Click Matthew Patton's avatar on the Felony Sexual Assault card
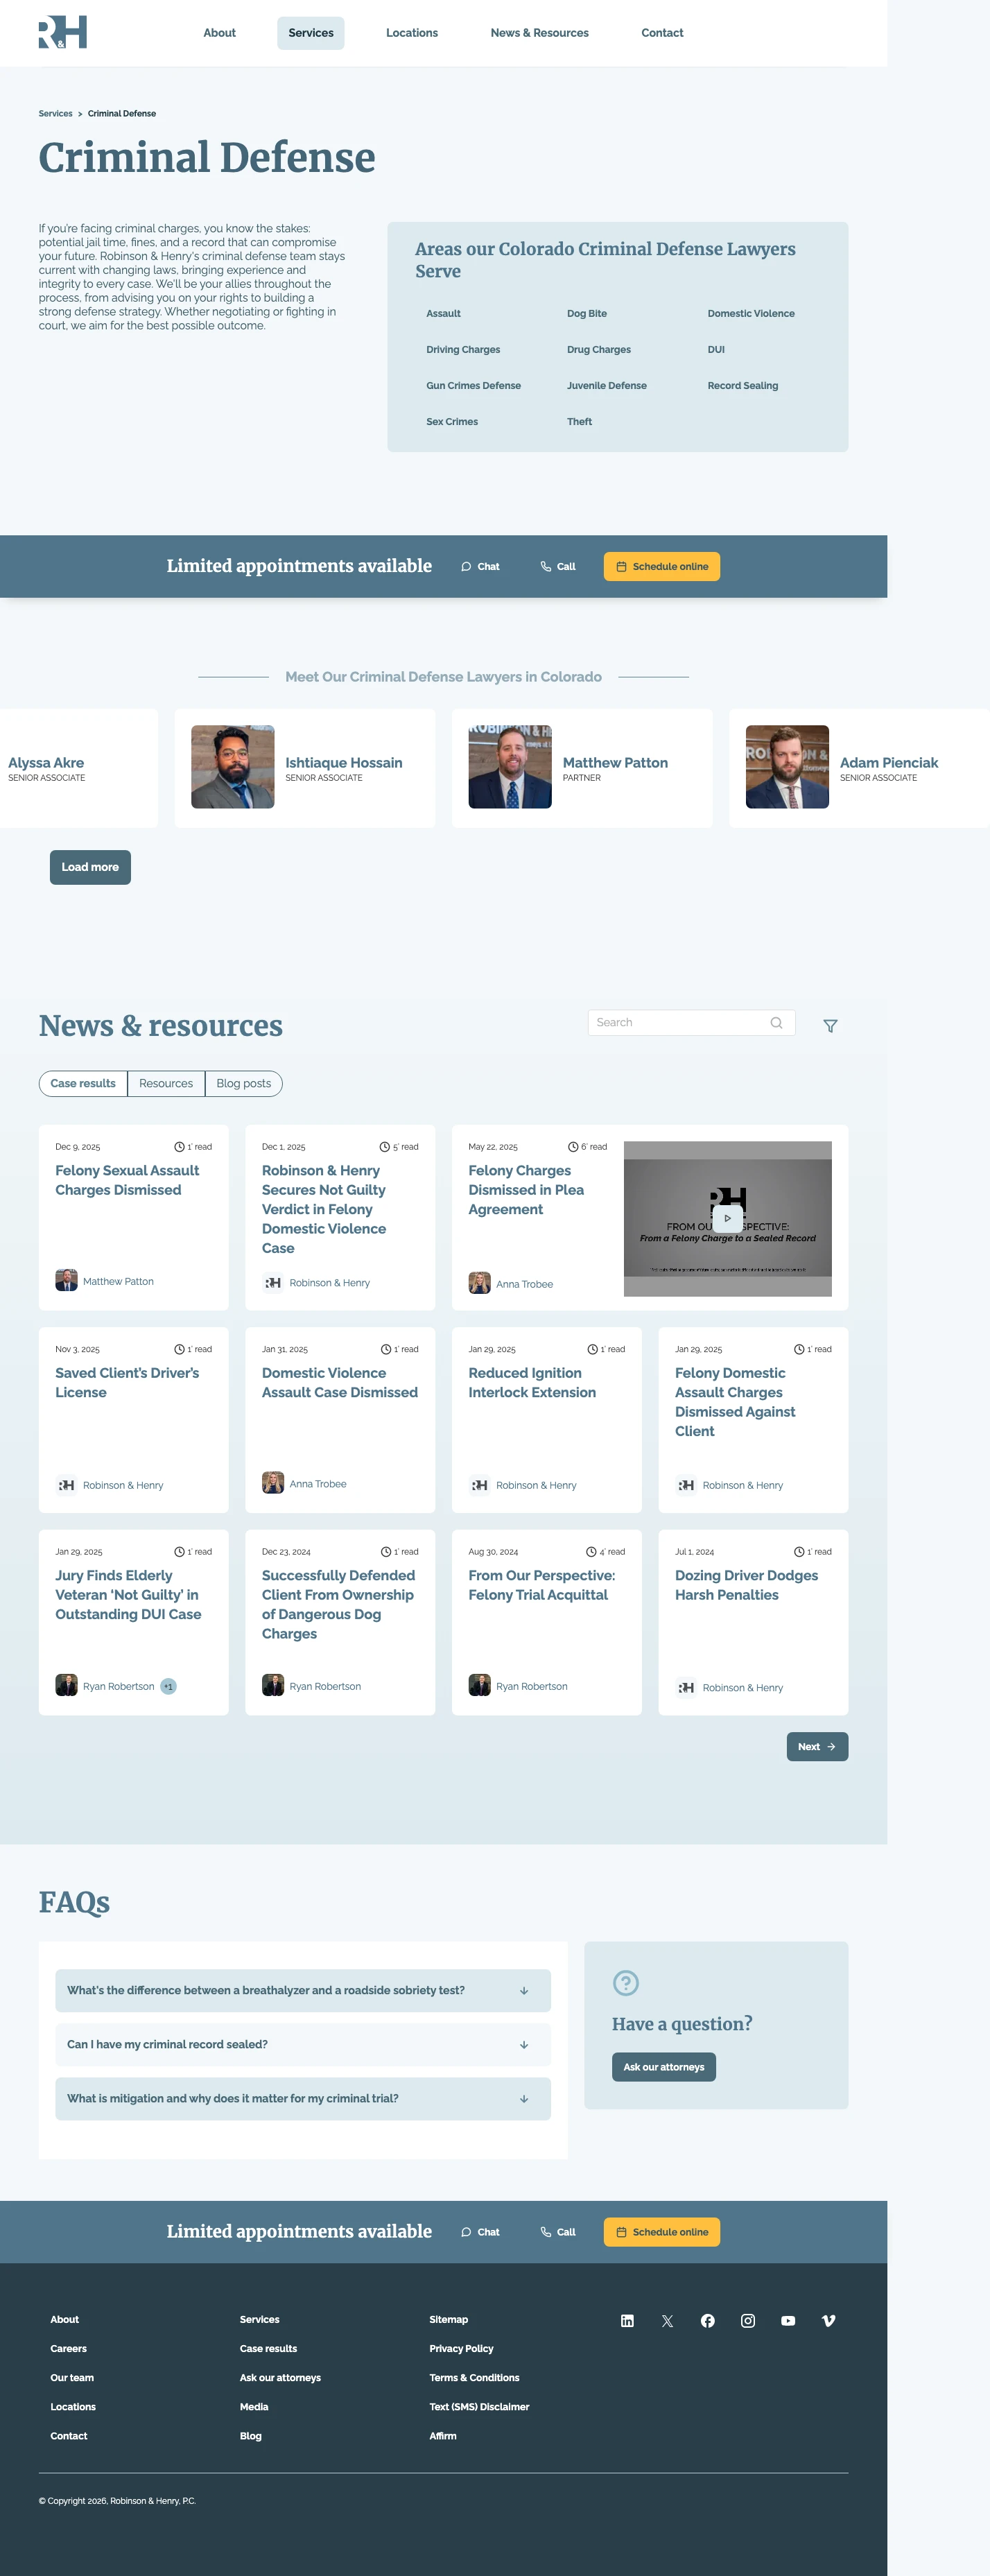This screenshot has height=2576, width=990. click(x=66, y=1281)
